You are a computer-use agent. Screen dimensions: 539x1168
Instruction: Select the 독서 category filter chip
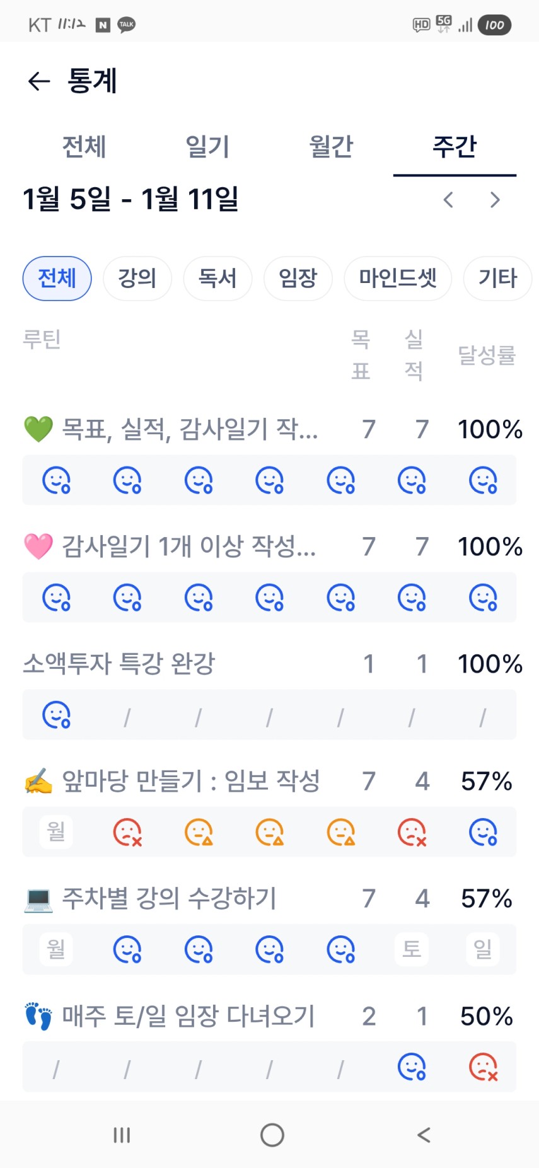tap(217, 278)
